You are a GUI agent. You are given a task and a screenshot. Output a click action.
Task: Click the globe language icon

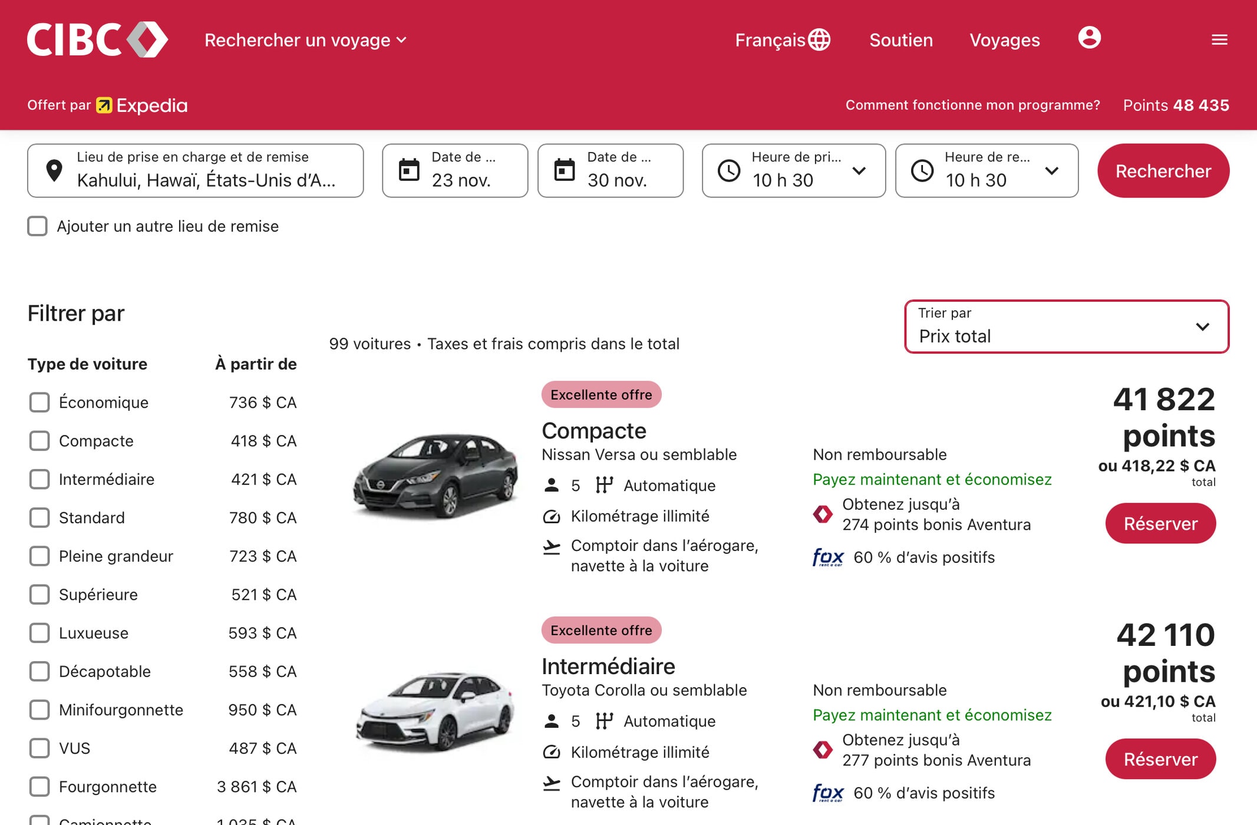tap(819, 39)
